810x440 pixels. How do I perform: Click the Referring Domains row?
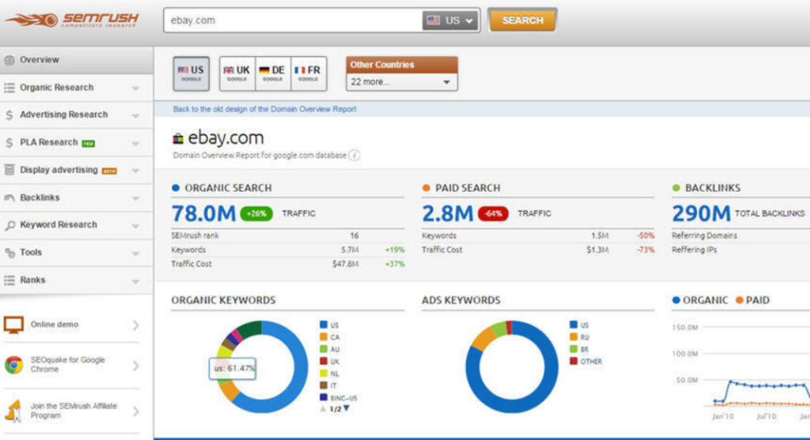740,235
